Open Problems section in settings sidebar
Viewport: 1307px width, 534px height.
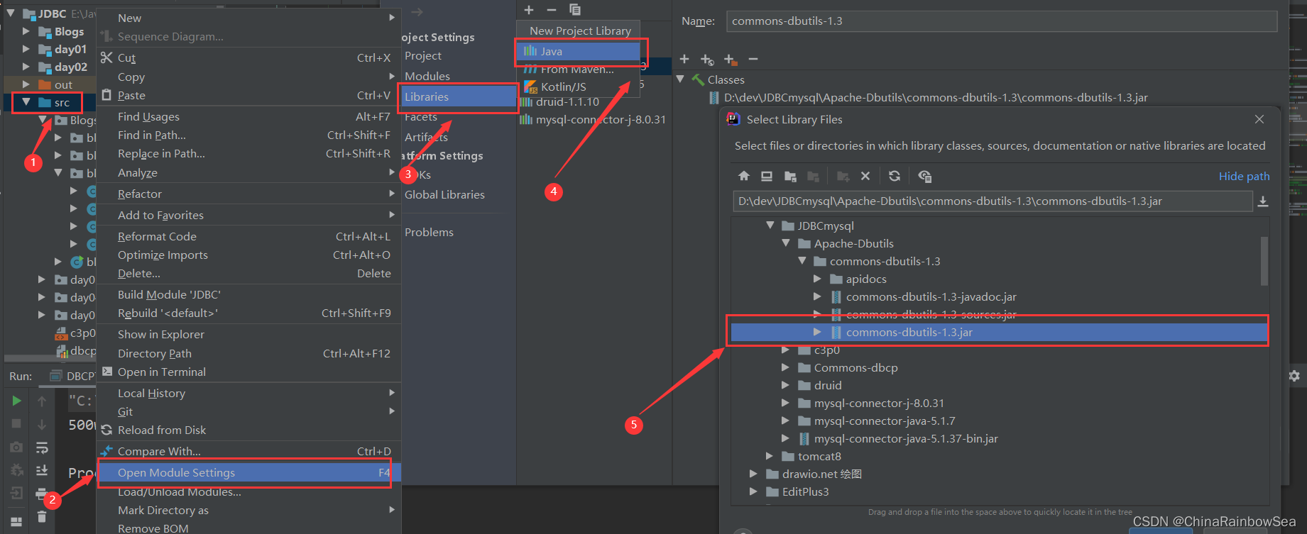click(x=429, y=232)
